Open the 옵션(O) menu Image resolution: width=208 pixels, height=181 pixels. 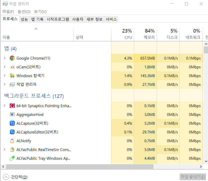pyautogui.click(x=24, y=12)
